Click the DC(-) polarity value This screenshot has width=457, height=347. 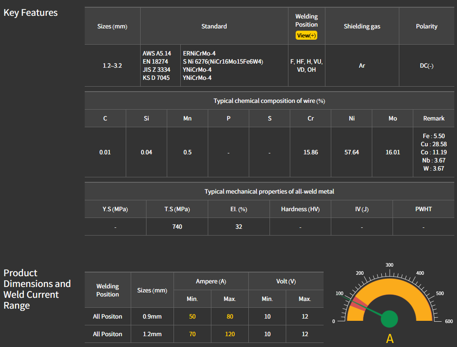(426, 65)
